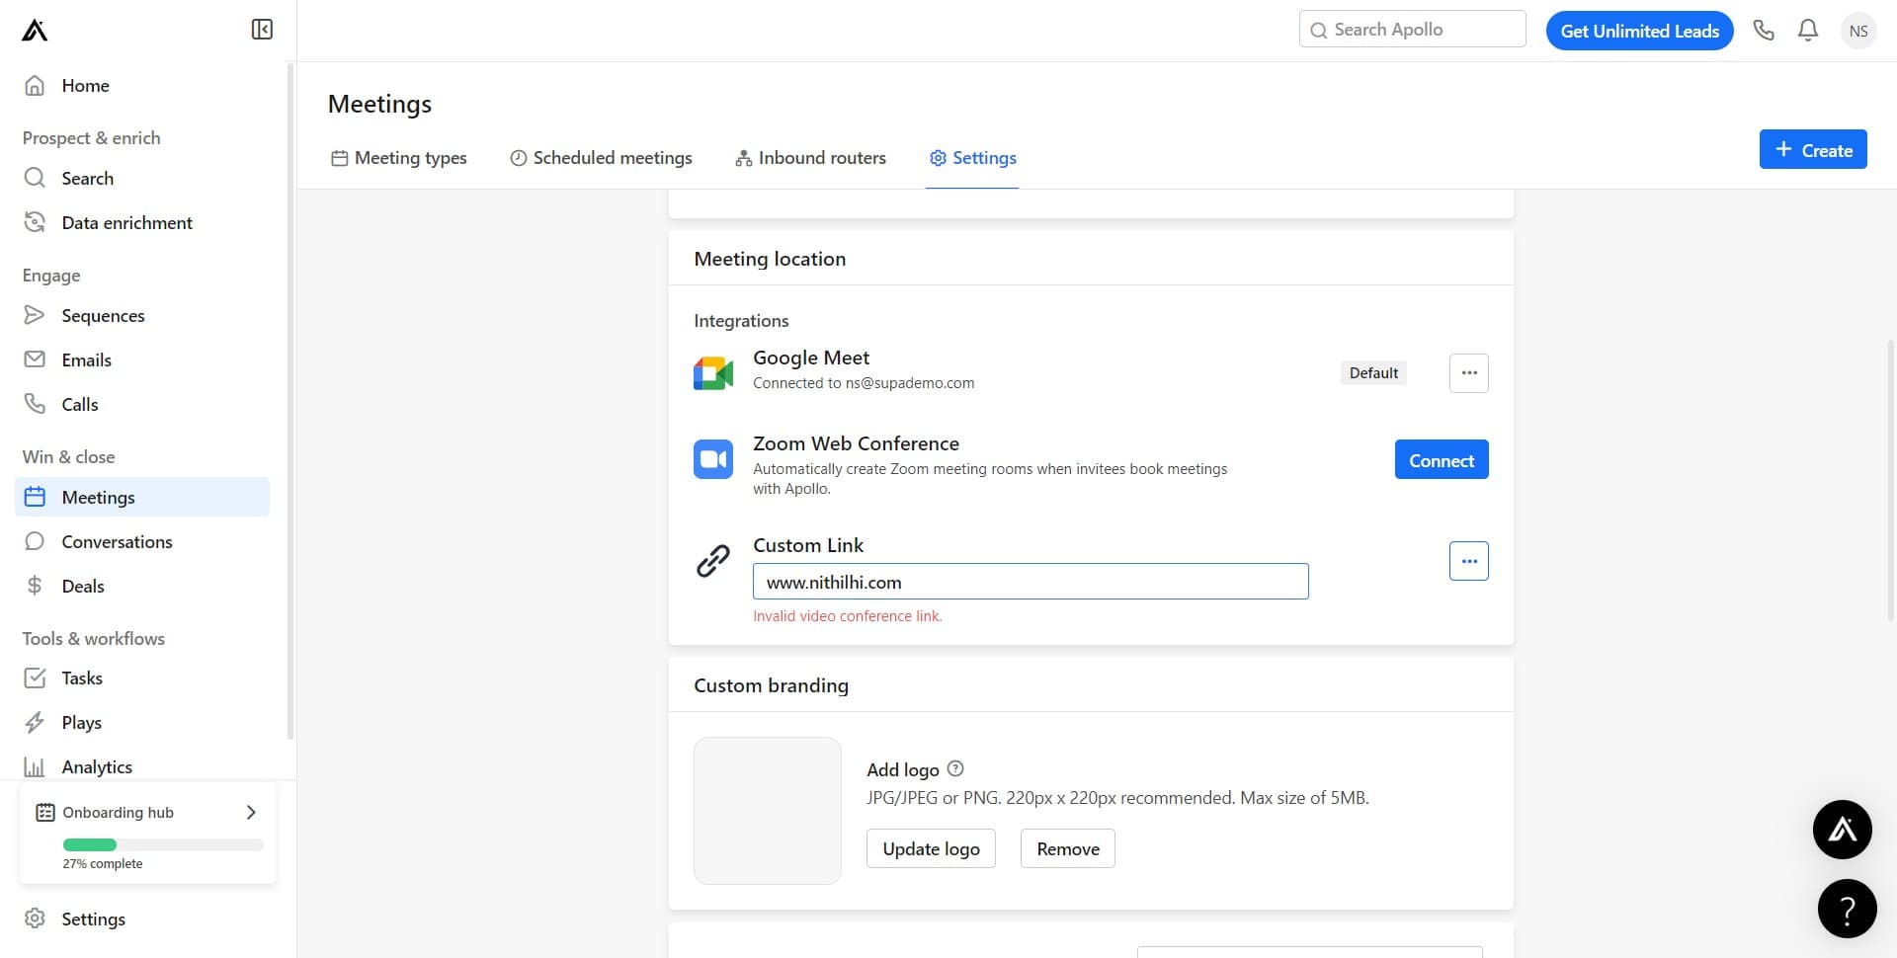Open the Apollo home logo
Viewport: 1897px width, 958px height.
click(x=33, y=30)
